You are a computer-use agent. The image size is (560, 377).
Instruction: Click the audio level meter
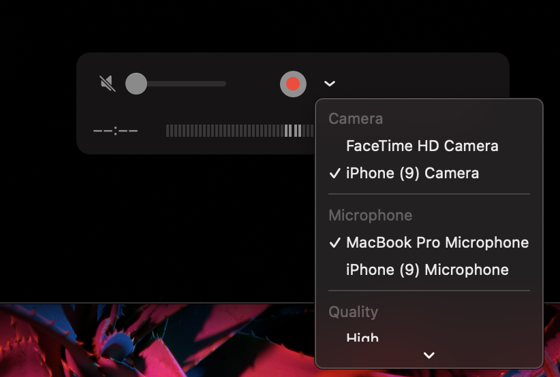[x=240, y=131]
